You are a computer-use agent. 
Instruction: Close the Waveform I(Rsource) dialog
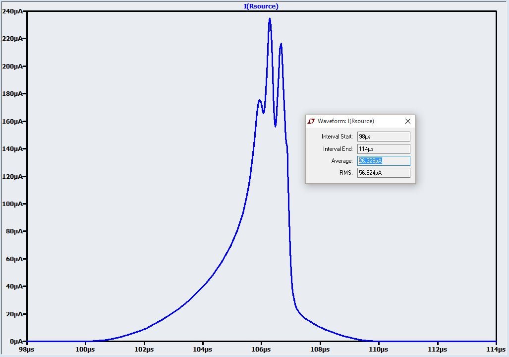point(407,121)
